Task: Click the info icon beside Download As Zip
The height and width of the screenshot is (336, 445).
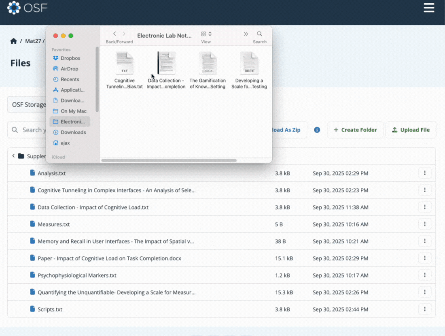Action: point(317,130)
